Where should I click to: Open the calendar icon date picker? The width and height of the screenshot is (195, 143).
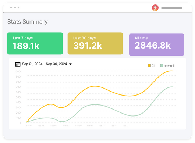pyautogui.click(x=18, y=64)
